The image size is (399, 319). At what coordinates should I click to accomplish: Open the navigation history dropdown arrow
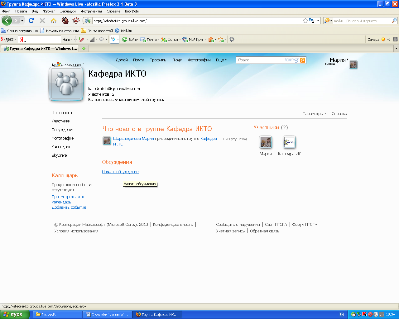coord(22,21)
